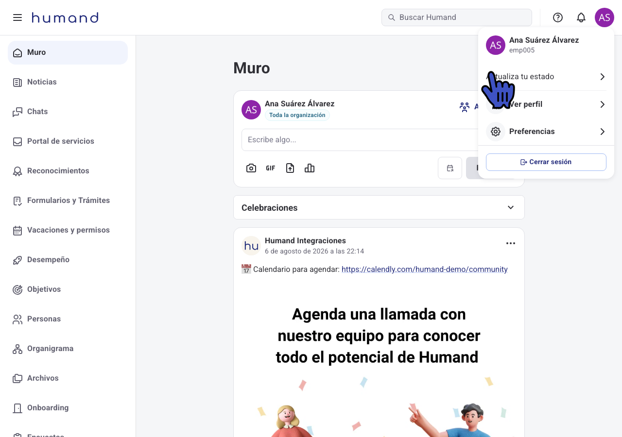Click the emp005 employee ID text
622x437 pixels.
point(522,50)
